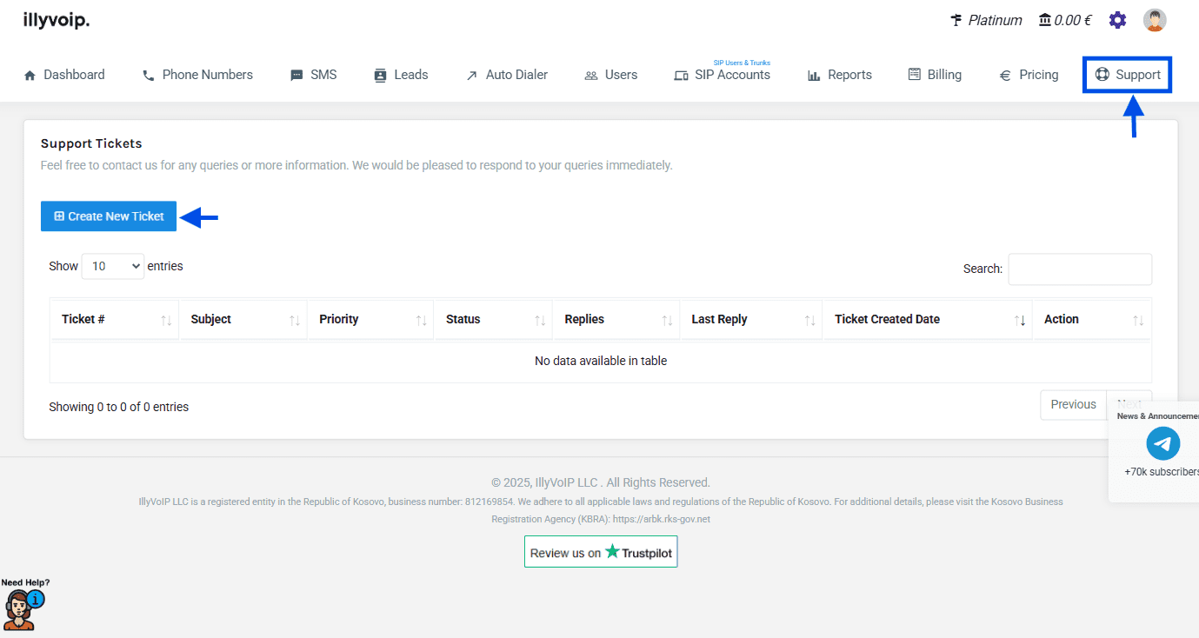Click the bank balance icon
Viewport: 1199px width, 638px height.
(x=1044, y=20)
